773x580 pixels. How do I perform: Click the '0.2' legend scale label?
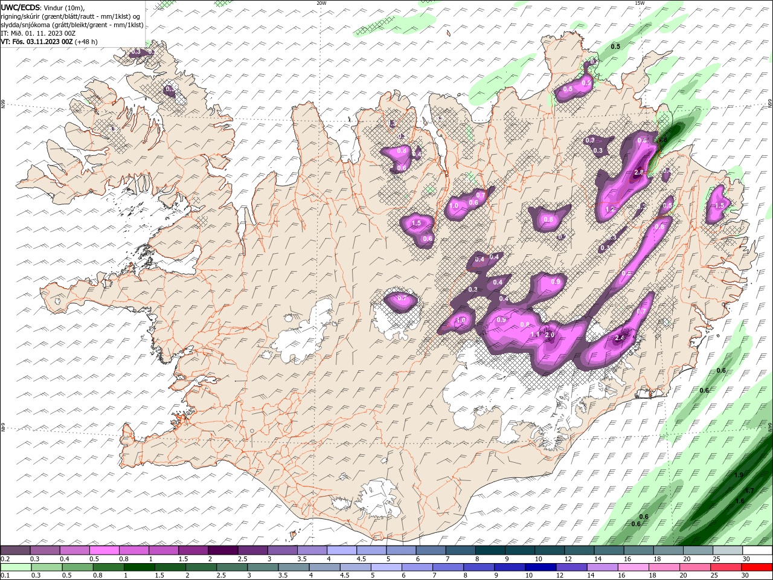coord(5,559)
